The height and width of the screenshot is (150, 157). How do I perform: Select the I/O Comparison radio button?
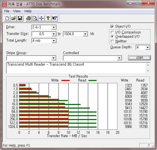[112, 32]
